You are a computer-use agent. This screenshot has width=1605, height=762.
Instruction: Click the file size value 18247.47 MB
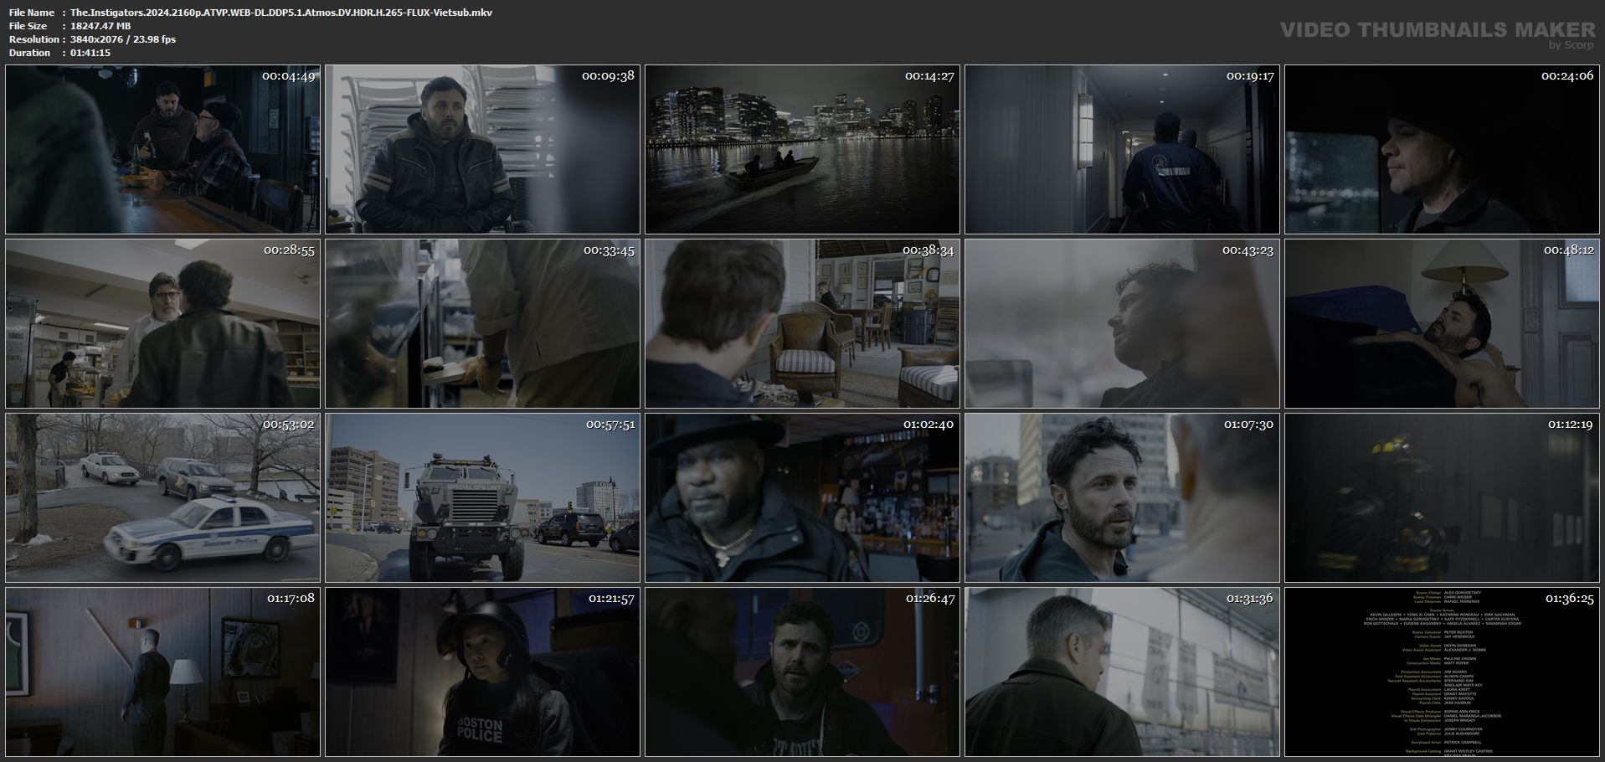[x=100, y=26]
